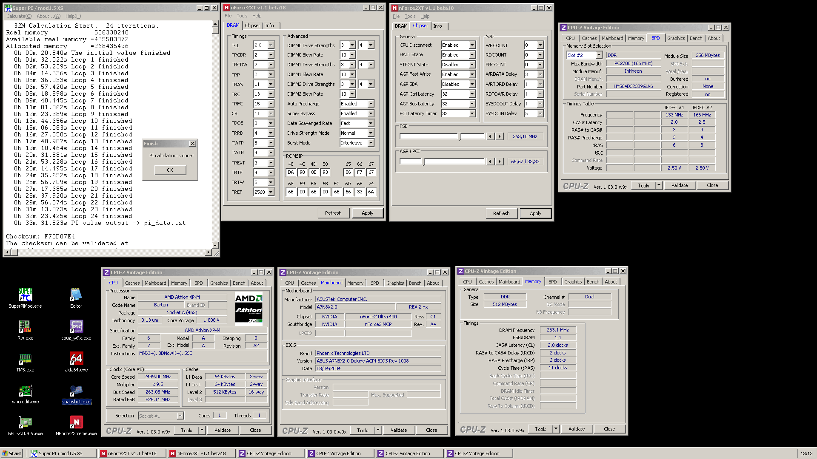This screenshot has width=817, height=459.
Task: Click Close in the CPU-Z Memory window
Action: click(x=609, y=429)
